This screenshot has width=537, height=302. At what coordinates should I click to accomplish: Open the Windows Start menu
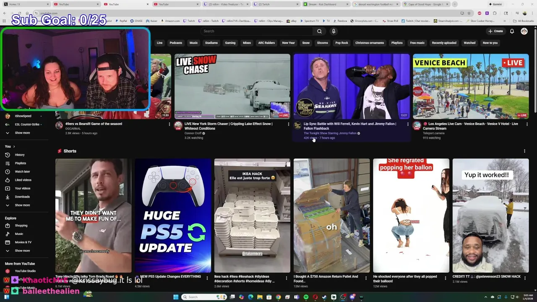click(x=176, y=297)
